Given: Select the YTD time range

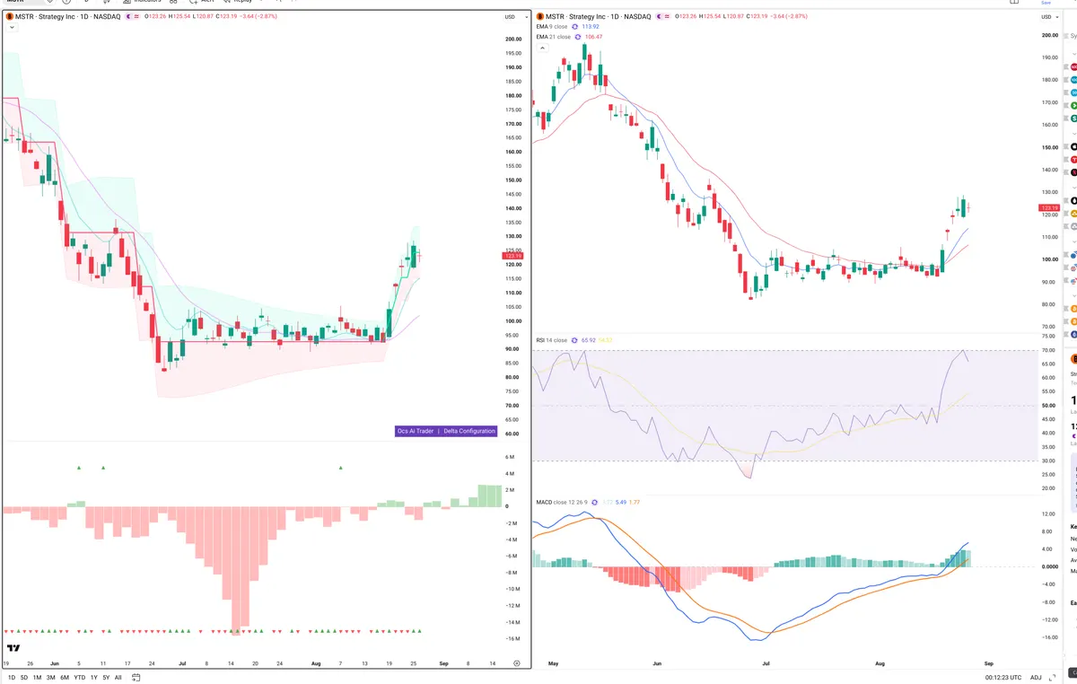Looking at the screenshot, I should 79,677.
